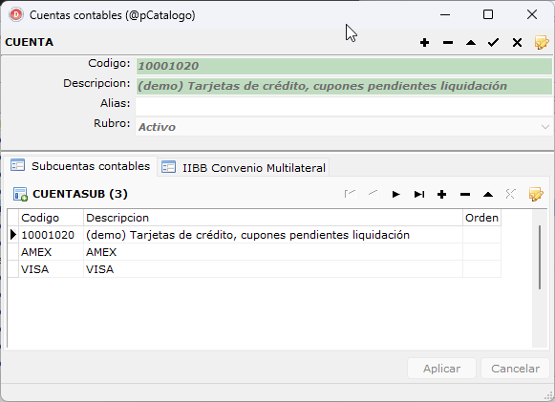Viewport: 555px width, 402px height.
Task: Remove selected subcuenta with minus icon
Action: pyautogui.click(x=465, y=194)
